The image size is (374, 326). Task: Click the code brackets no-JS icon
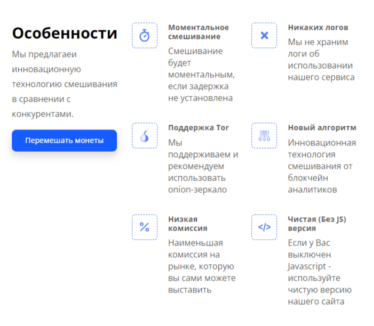click(264, 227)
